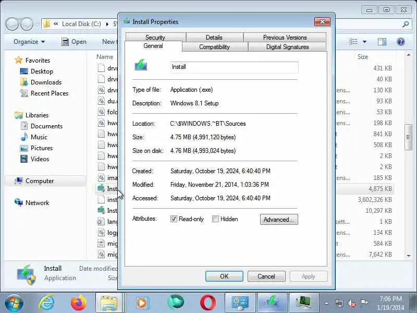Show hidden tray icons arrow
This screenshot has height=313, width=417.
327,303
